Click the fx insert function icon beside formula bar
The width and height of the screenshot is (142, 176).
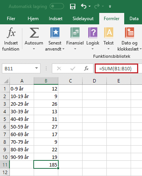(x=86, y=68)
